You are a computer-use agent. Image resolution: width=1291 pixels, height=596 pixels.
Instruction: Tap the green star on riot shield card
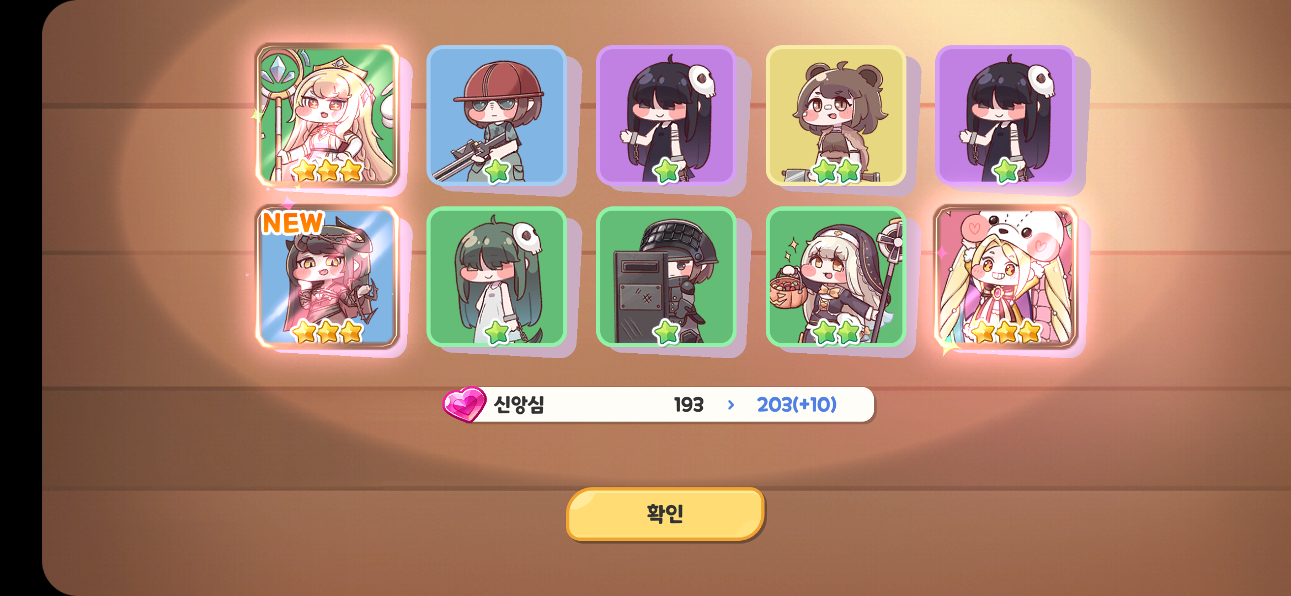(x=666, y=332)
